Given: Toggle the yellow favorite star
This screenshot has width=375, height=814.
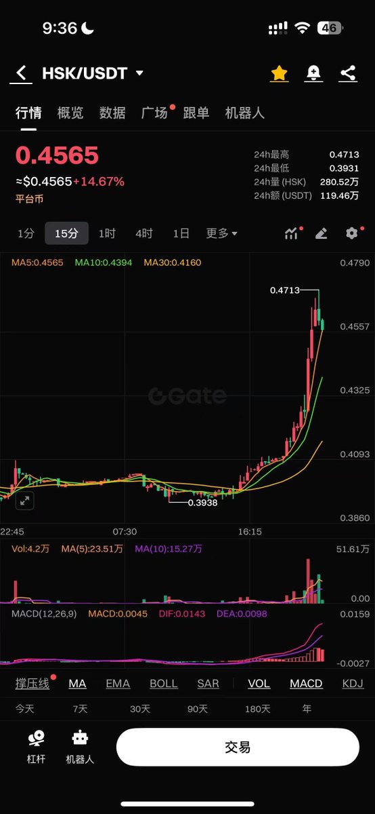Looking at the screenshot, I should (278, 73).
